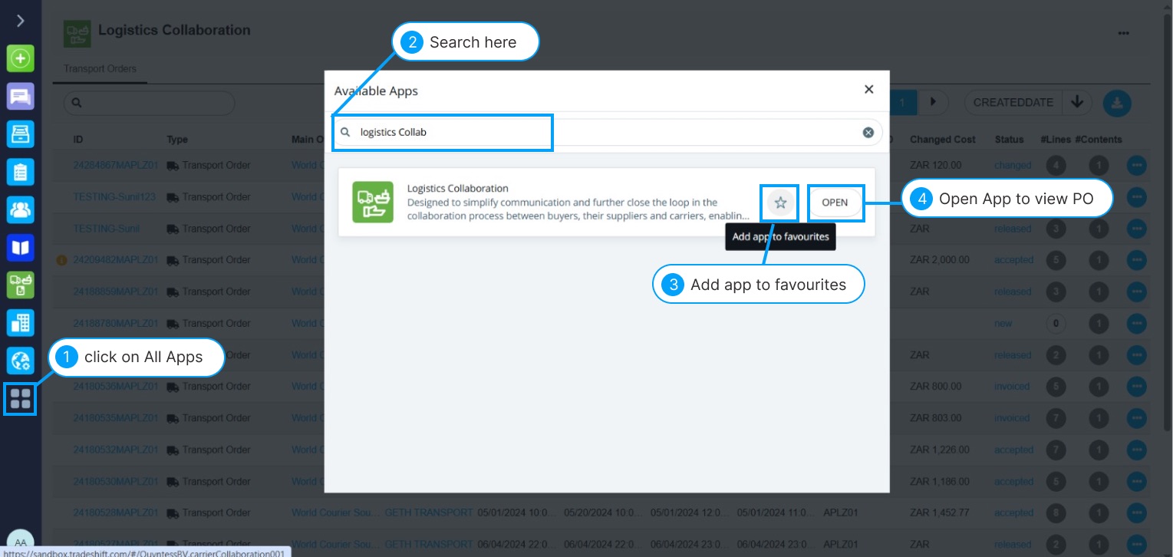
Task: Clear the app search field text
Action: 868,132
